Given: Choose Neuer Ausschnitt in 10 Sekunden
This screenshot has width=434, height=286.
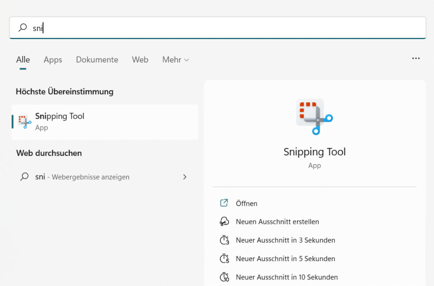Looking at the screenshot, I should pos(287,277).
